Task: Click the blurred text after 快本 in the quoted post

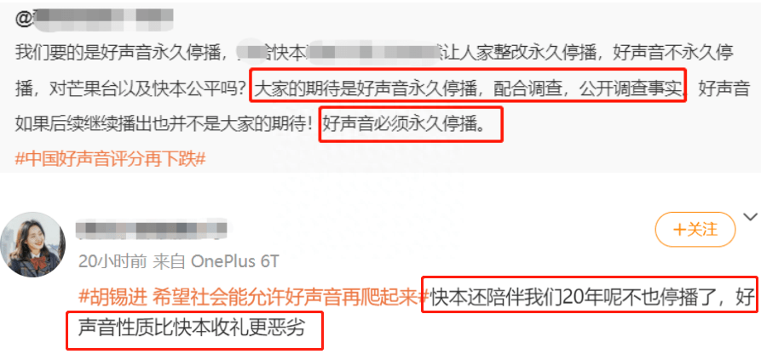Action: pyautogui.click(x=371, y=51)
